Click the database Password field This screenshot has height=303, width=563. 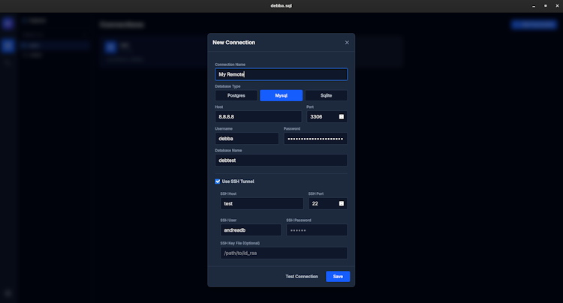315,139
